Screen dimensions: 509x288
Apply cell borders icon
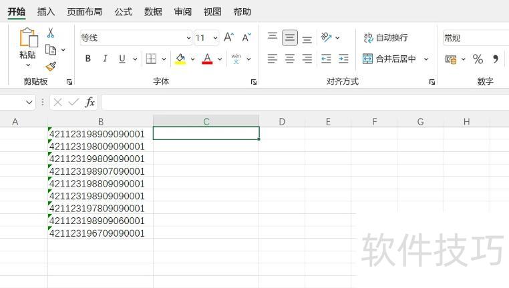click(x=151, y=59)
